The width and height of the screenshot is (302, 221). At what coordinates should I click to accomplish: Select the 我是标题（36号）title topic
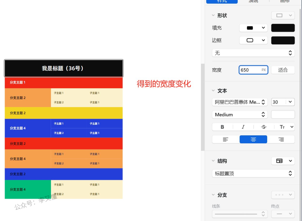pos(63,68)
